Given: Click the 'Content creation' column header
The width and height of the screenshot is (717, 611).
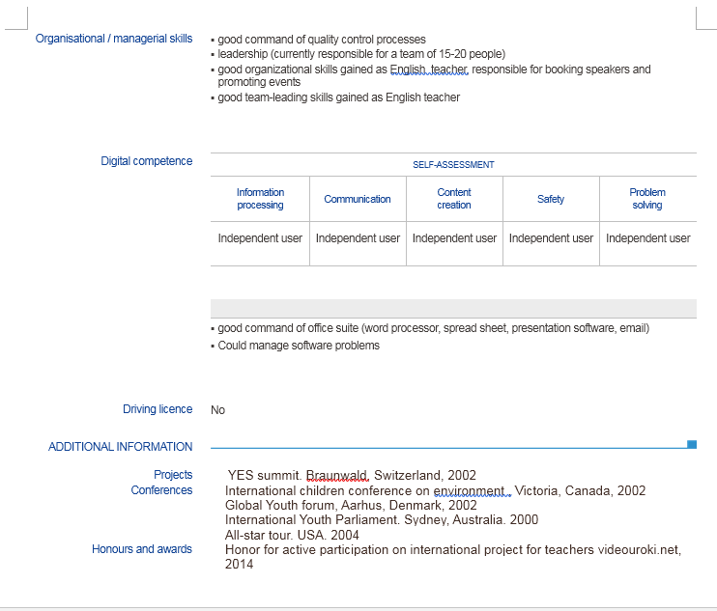Looking at the screenshot, I should pos(454,199).
